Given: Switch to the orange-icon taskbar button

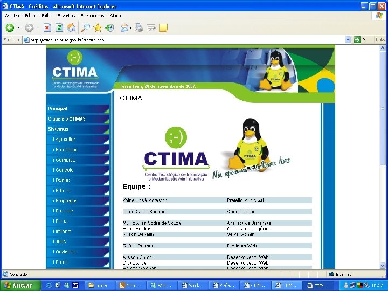Looking at the screenshot, I should point(131,285).
